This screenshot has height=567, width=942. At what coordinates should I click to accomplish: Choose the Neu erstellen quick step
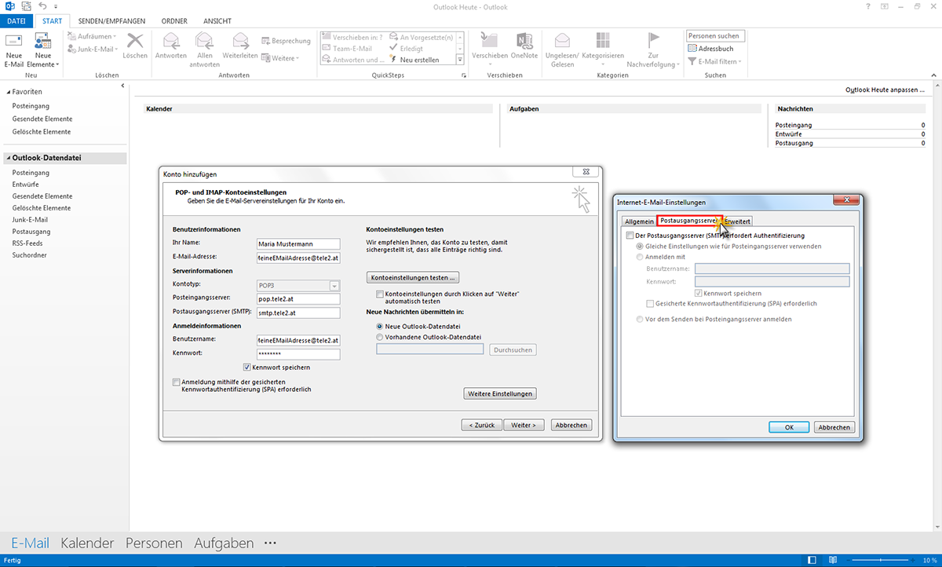[x=414, y=60]
